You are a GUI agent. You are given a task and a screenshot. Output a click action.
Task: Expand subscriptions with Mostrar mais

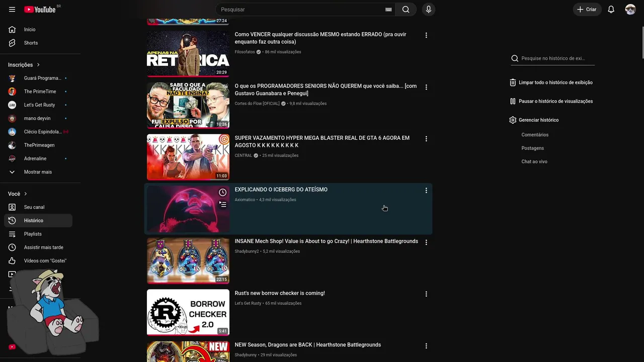pos(38,172)
